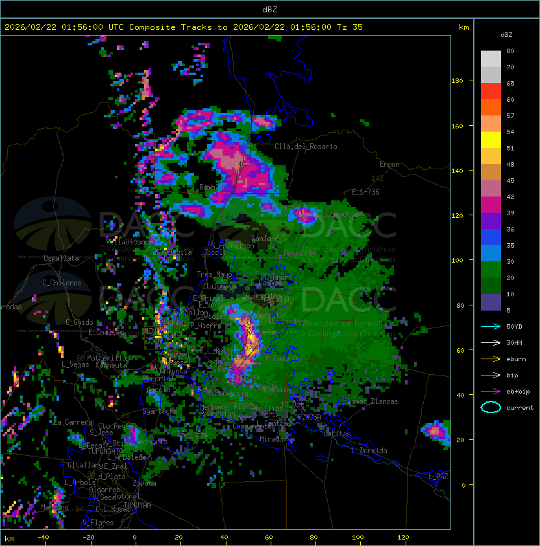Click the 140 km tick on vertical axis

457,171
